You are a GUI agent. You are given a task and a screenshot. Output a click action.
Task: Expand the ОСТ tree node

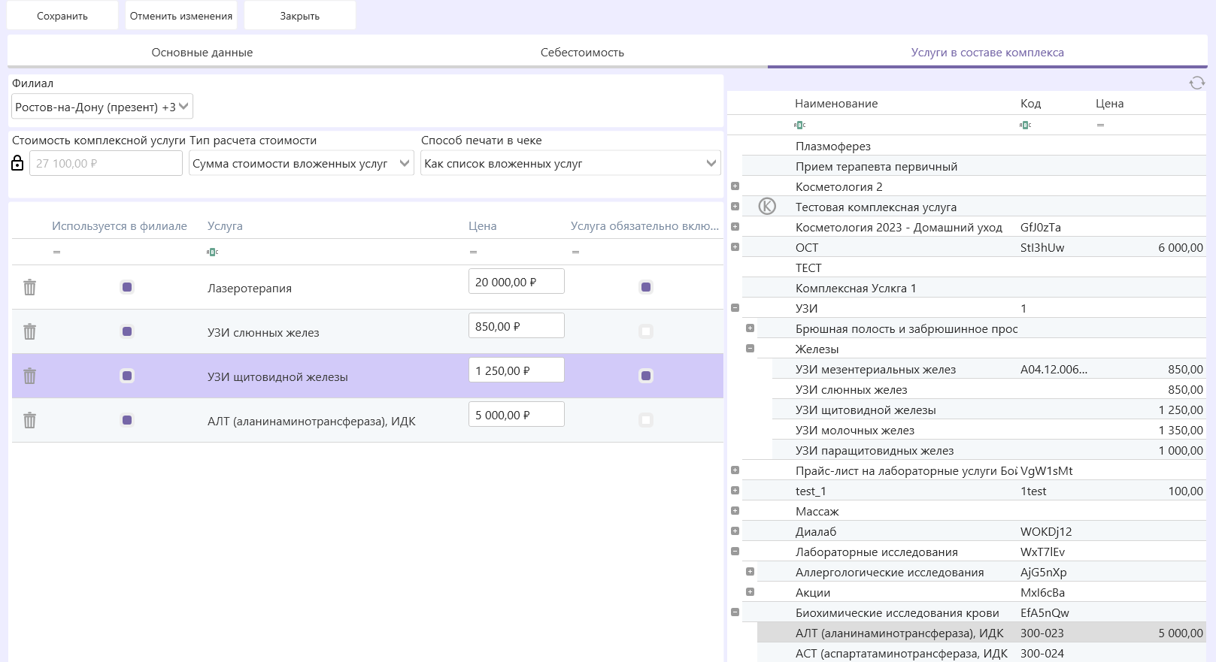point(735,246)
